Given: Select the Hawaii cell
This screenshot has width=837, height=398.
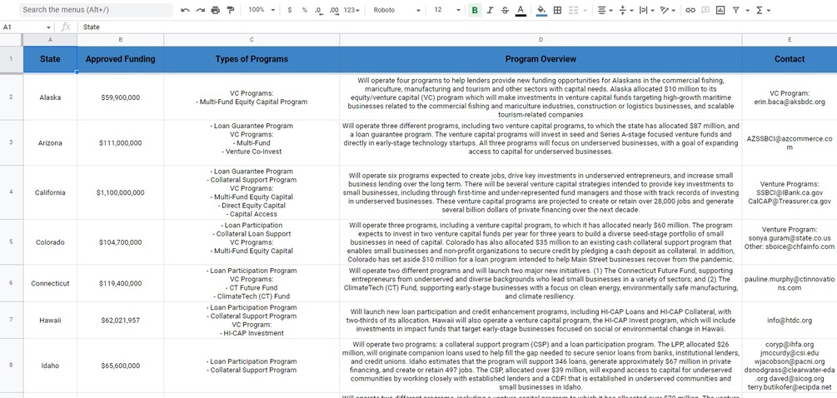Looking at the screenshot, I should (50, 320).
